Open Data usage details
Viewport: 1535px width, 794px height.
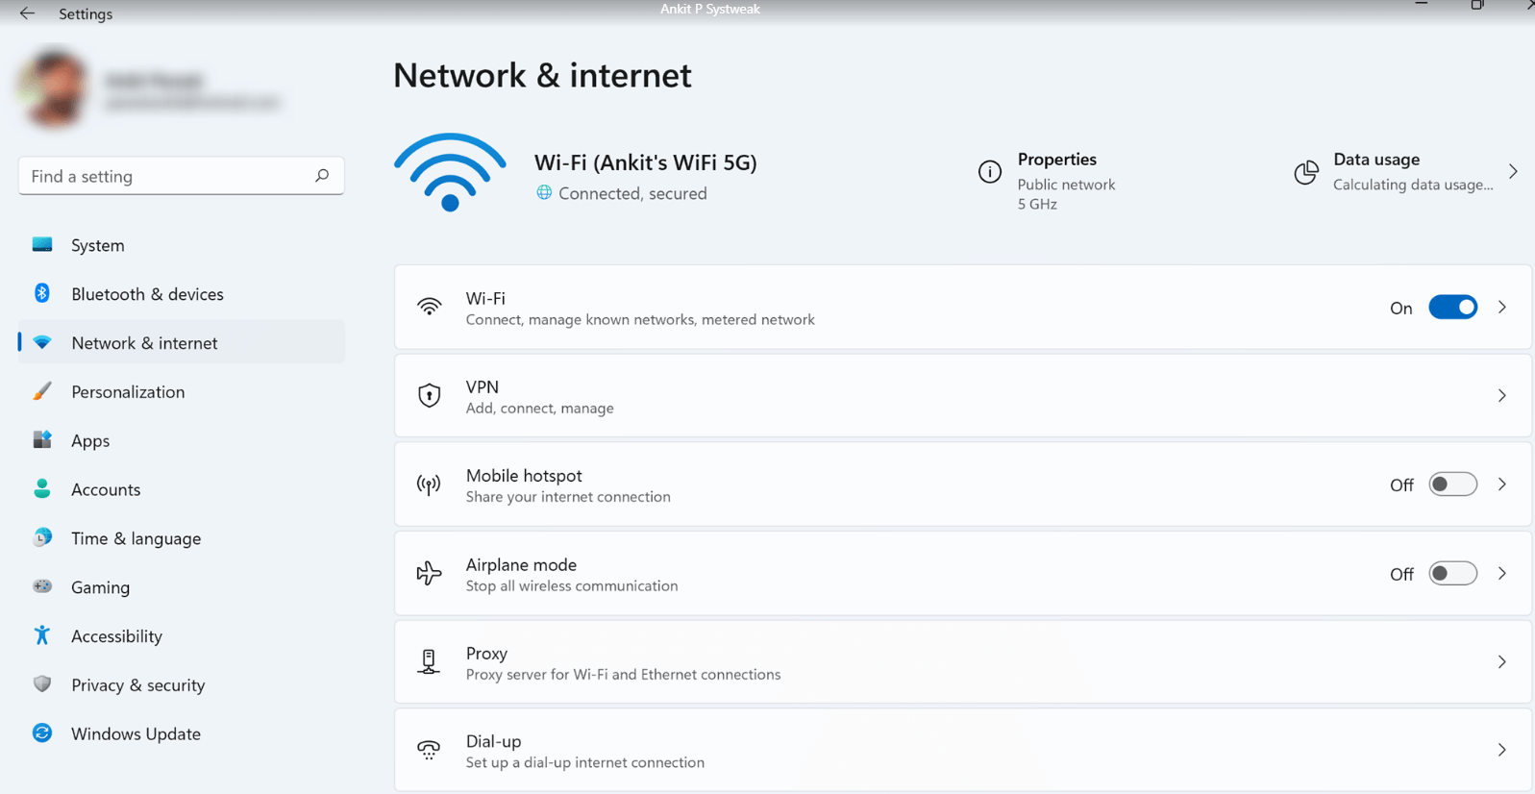pos(1512,171)
